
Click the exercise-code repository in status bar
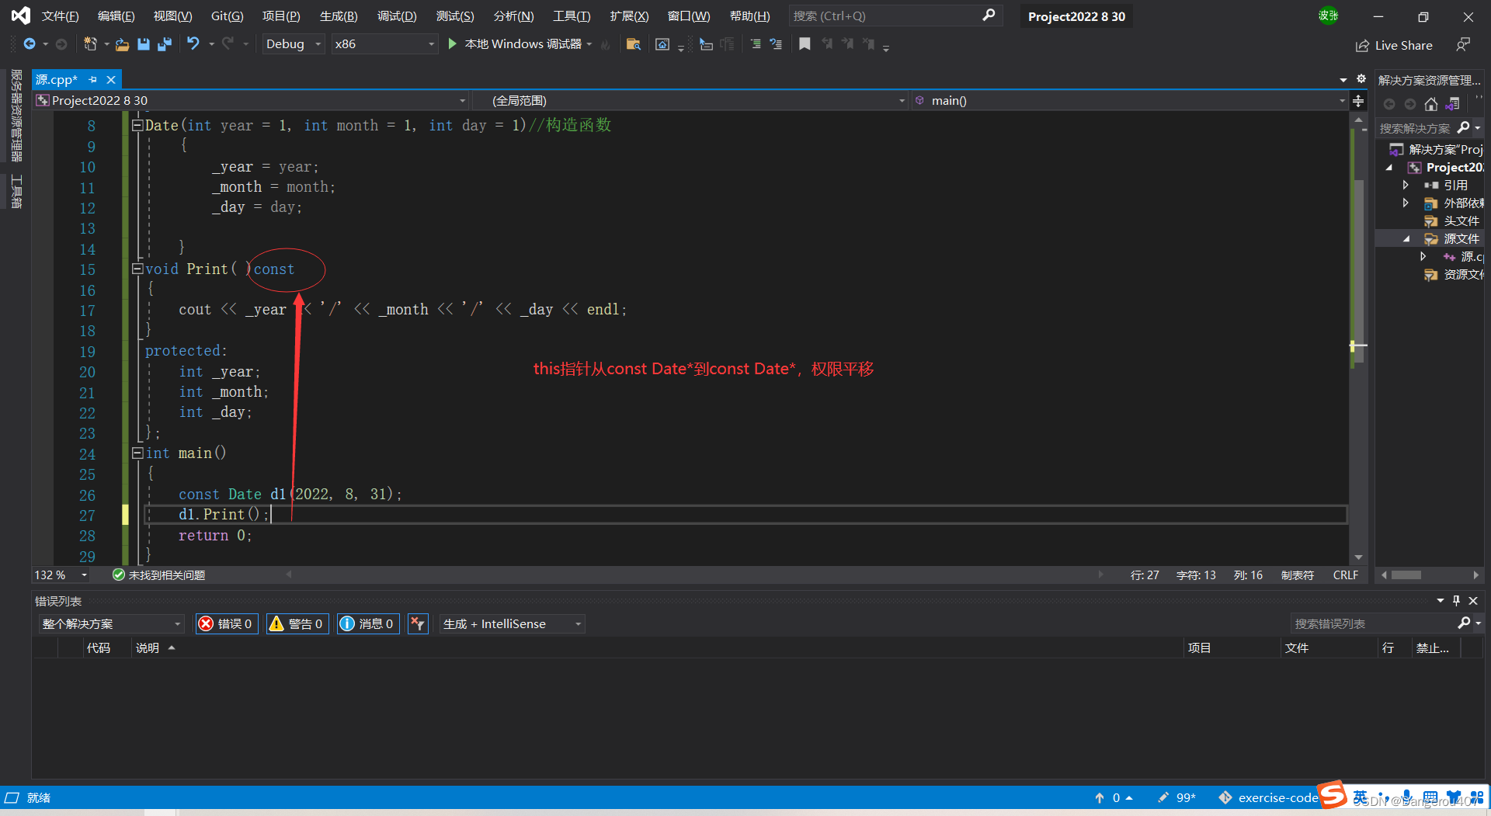pos(1269,797)
